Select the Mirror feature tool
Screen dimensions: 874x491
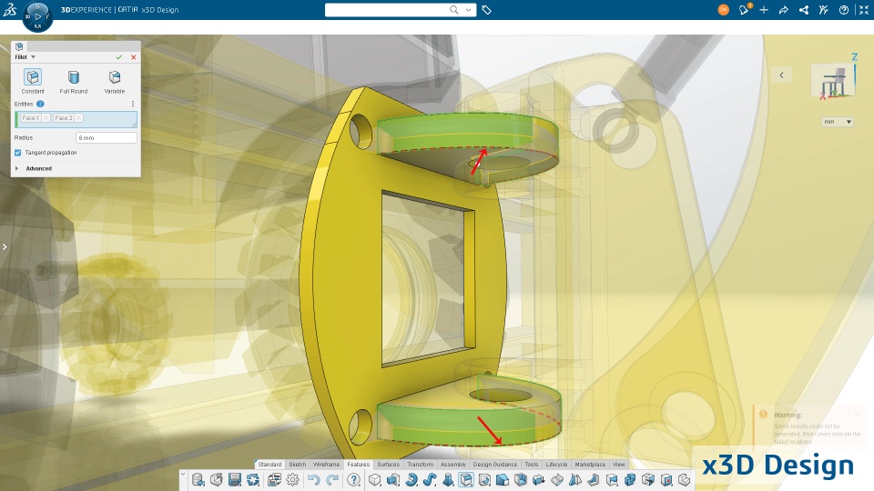(x=575, y=480)
